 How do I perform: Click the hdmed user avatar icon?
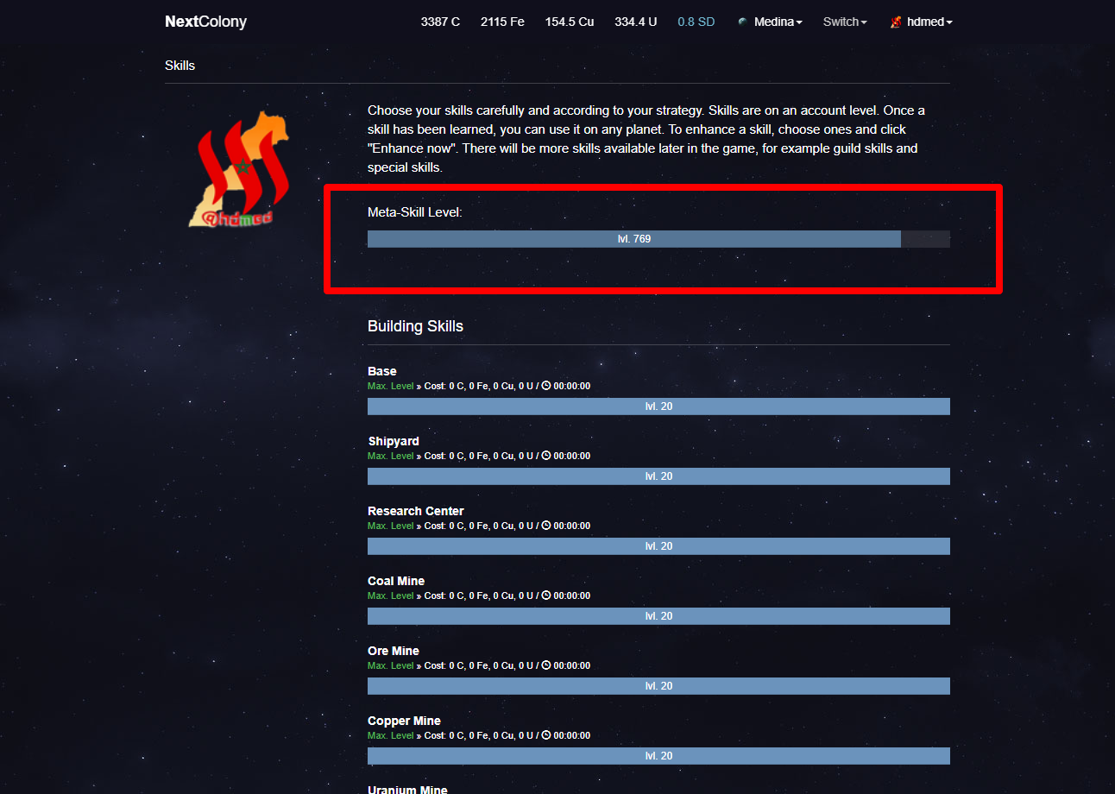pos(897,22)
